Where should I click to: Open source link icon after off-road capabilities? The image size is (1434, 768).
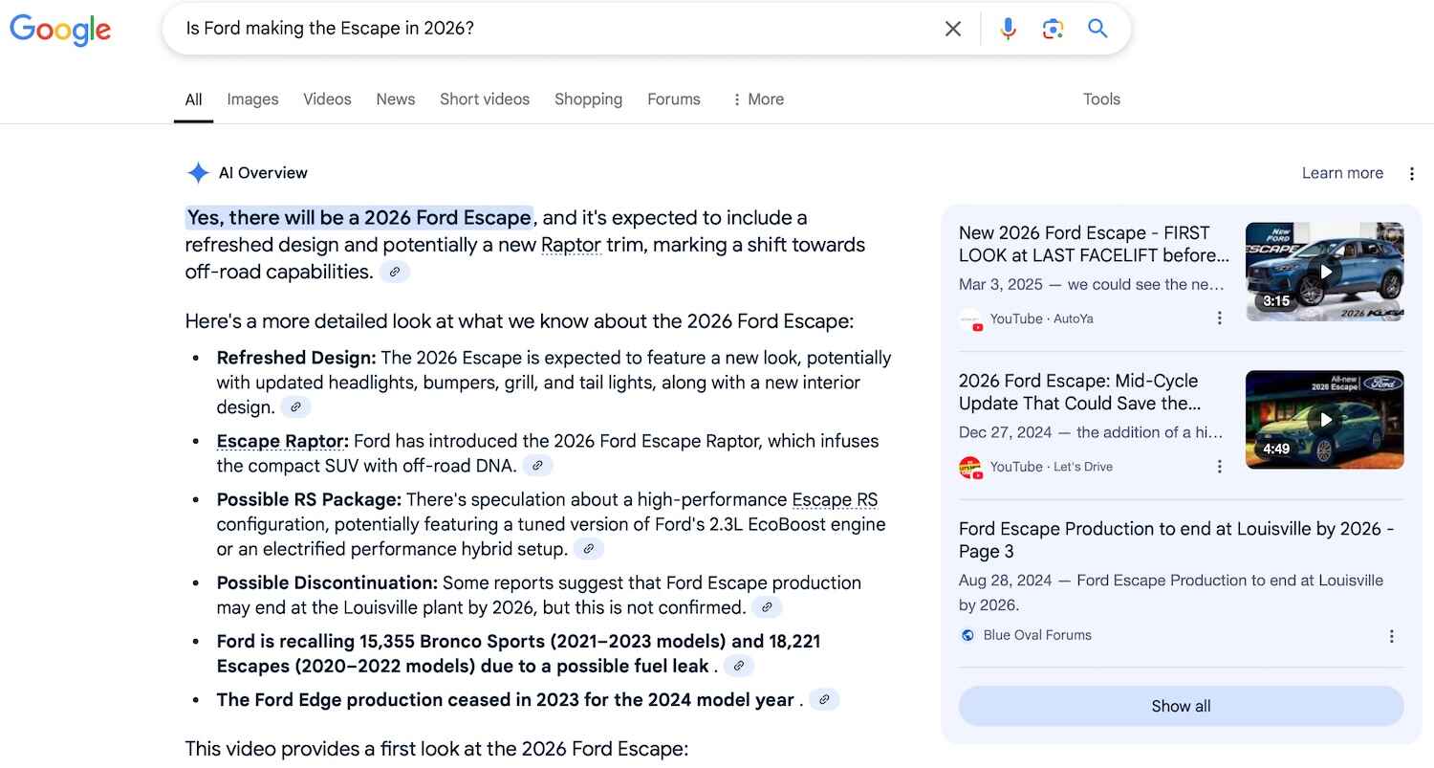point(395,272)
